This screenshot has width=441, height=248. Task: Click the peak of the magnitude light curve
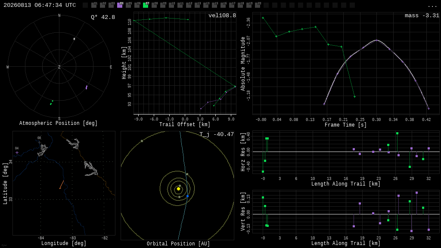(376, 40)
